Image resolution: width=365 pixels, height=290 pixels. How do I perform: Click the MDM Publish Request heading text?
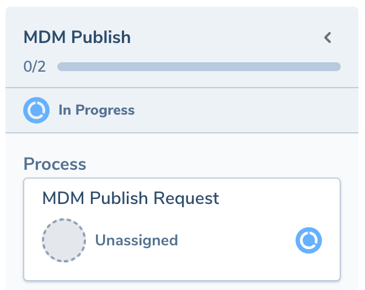[131, 198]
